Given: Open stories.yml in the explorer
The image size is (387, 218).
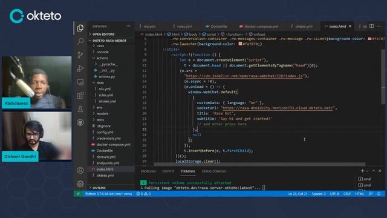Looking at the screenshot, I should [107, 101].
